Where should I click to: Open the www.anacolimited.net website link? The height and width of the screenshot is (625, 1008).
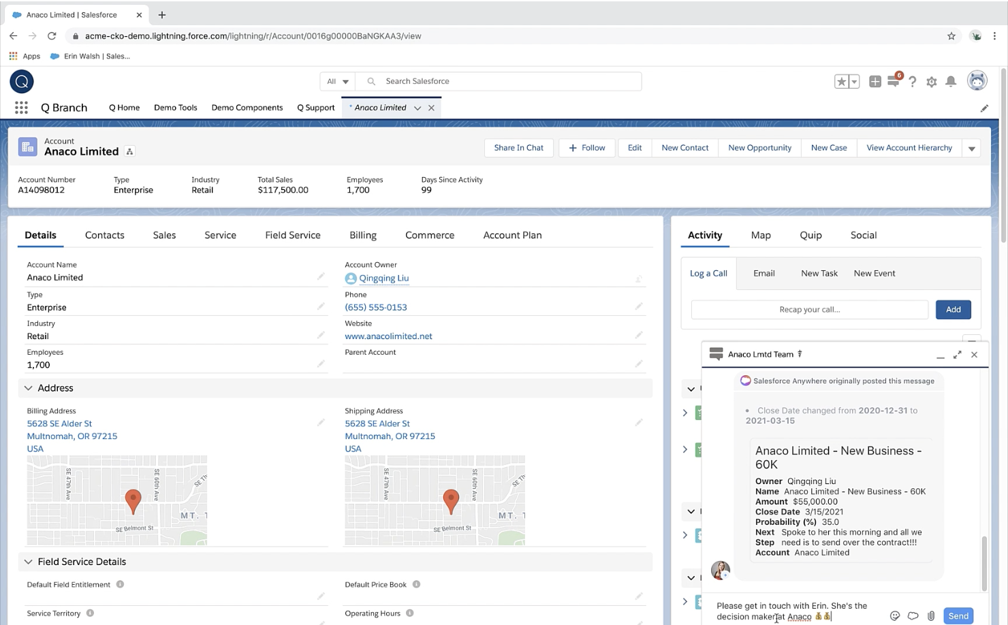pyautogui.click(x=388, y=336)
